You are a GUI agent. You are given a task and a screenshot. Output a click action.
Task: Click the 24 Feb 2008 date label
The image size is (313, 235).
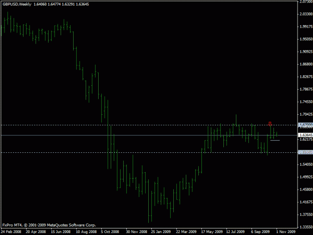[x=11, y=232]
